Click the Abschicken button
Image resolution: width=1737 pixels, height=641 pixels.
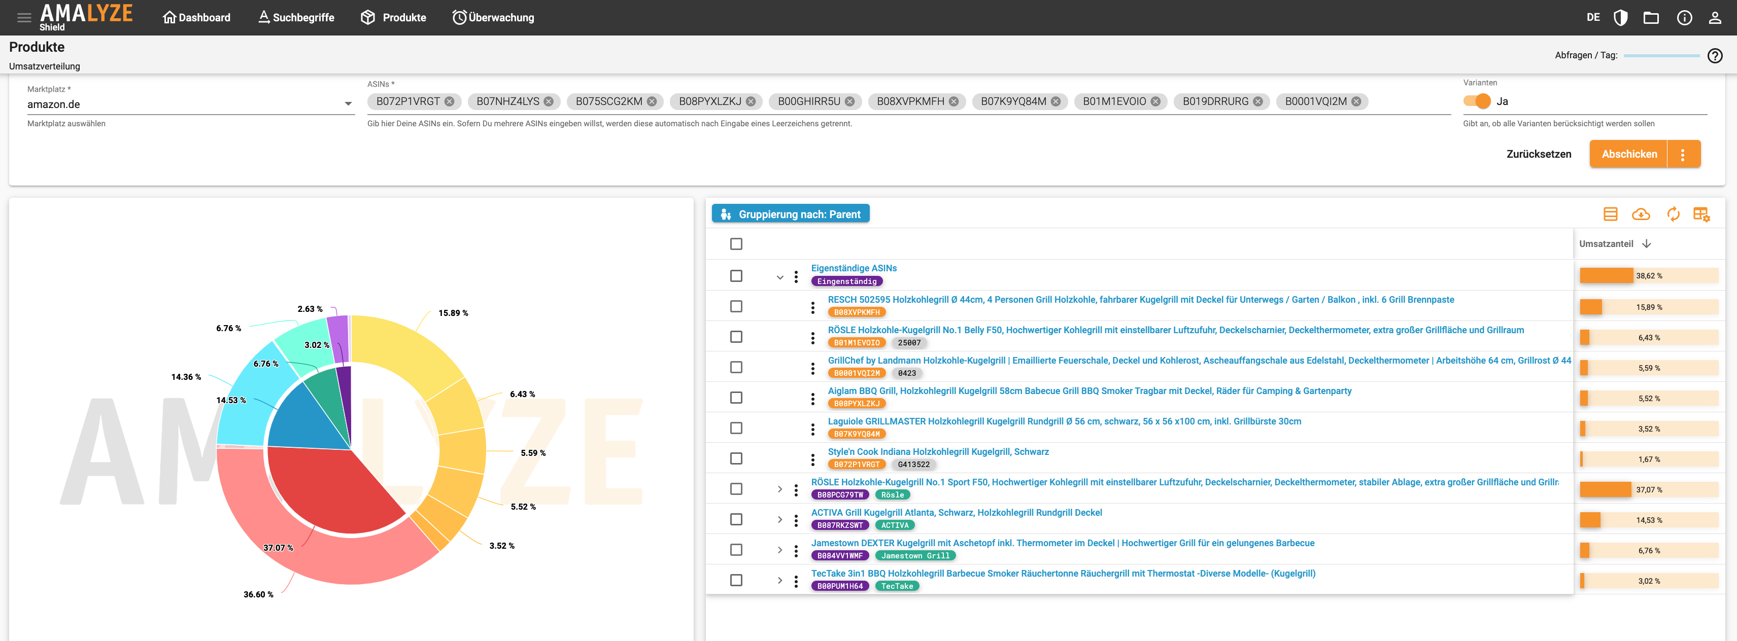click(x=1628, y=154)
